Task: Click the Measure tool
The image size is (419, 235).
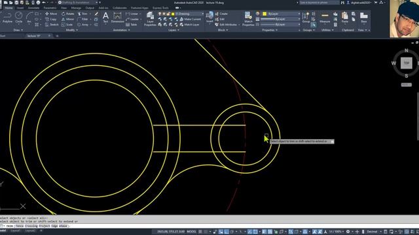Action: 325,18
